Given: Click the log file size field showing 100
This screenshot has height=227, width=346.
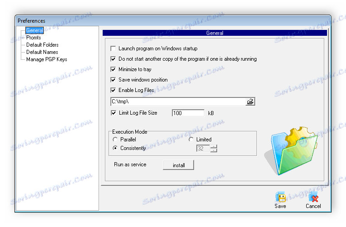Looking at the screenshot, I should click(188, 113).
